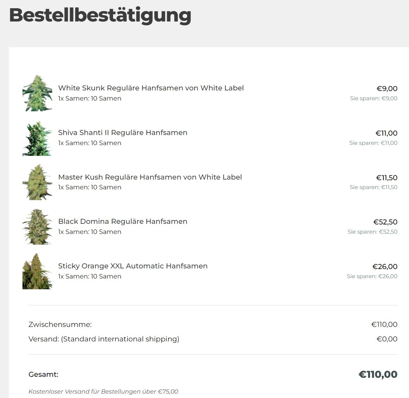Open the Sticky Orange XXL product thumbnail

pyautogui.click(x=37, y=271)
